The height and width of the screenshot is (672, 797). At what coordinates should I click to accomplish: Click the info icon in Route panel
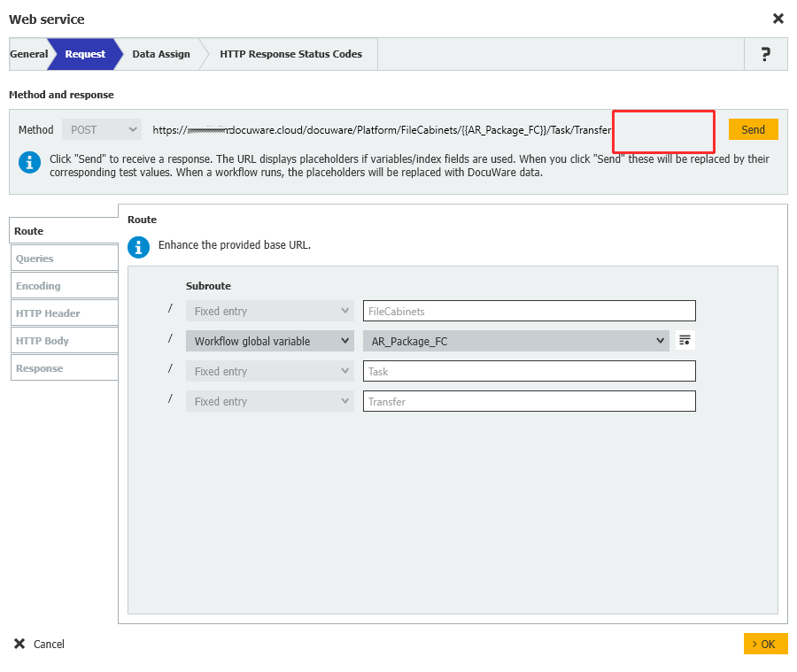pyautogui.click(x=139, y=245)
